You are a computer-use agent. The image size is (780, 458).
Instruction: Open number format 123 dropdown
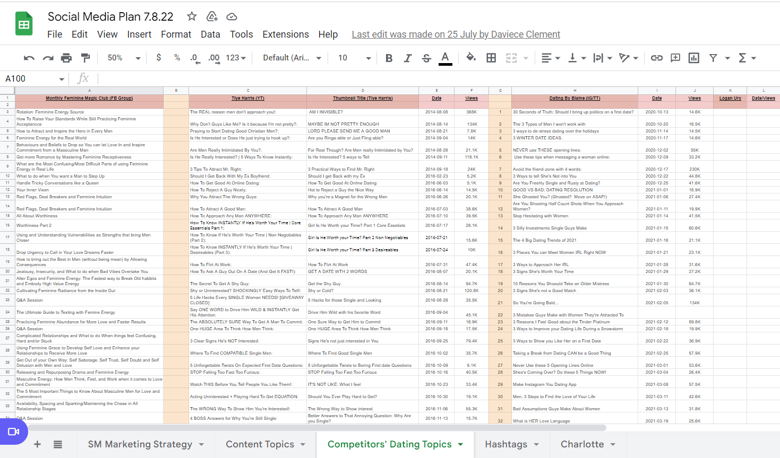[x=236, y=58]
